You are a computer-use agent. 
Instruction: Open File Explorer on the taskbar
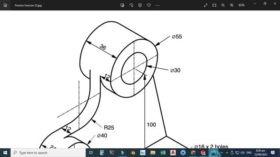(153, 153)
